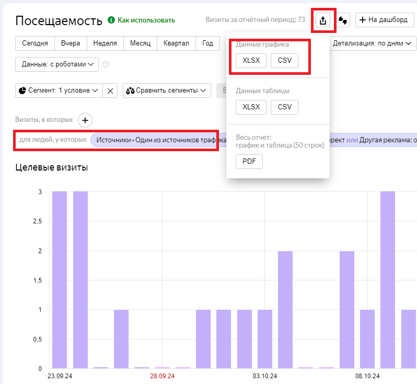This screenshot has height=384, width=417.
Task: Switch to the Квартал period tab
Action: tap(176, 43)
